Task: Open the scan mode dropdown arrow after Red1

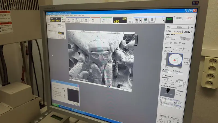Action: (89, 20)
